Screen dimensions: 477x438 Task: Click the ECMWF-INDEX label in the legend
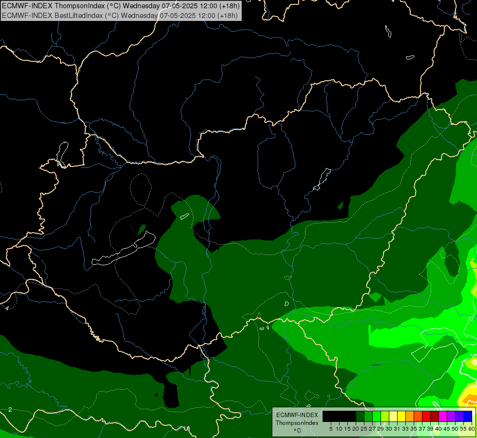coord(297,415)
